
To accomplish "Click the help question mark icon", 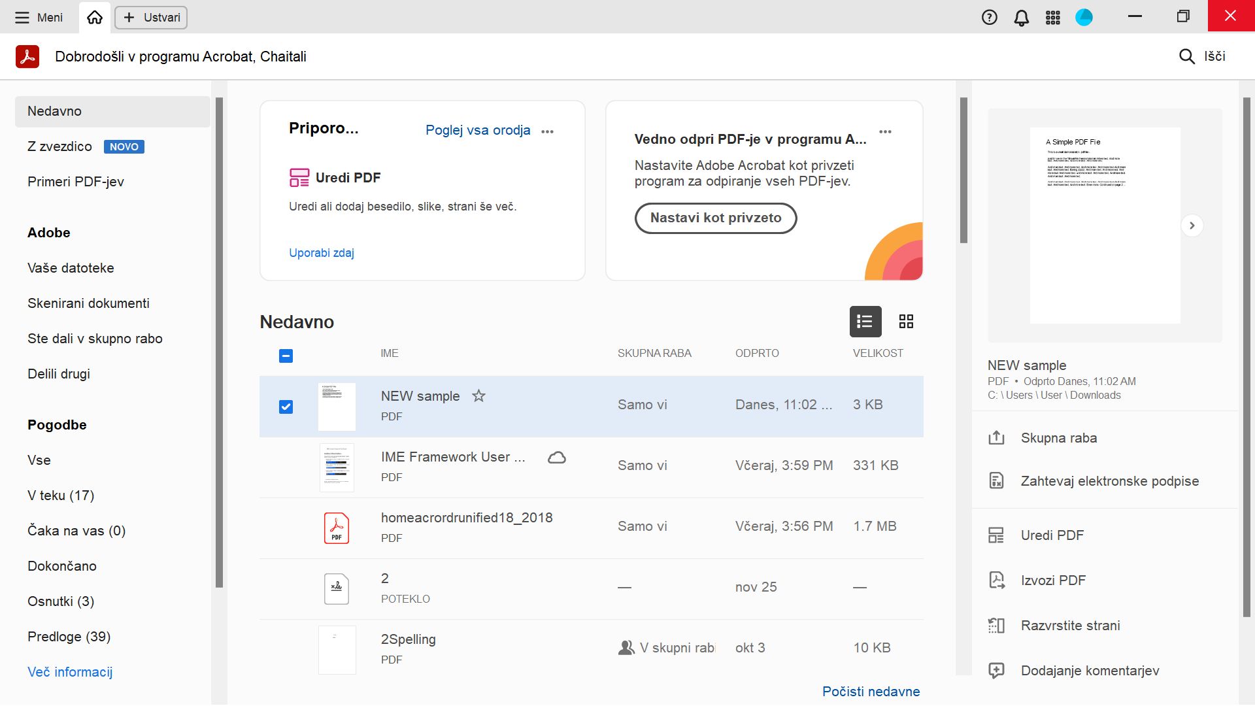I will click(989, 18).
